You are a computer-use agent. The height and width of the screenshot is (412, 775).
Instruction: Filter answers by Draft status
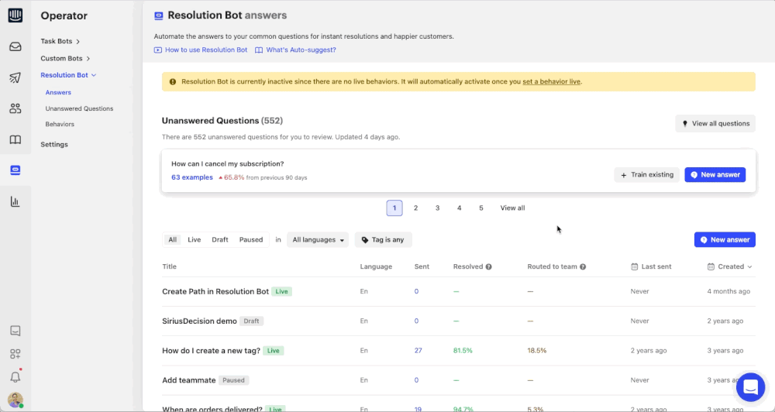(x=220, y=240)
